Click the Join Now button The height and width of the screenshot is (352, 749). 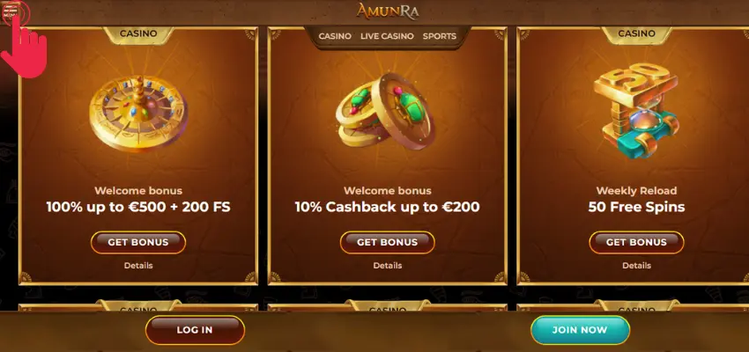click(580, 330)
